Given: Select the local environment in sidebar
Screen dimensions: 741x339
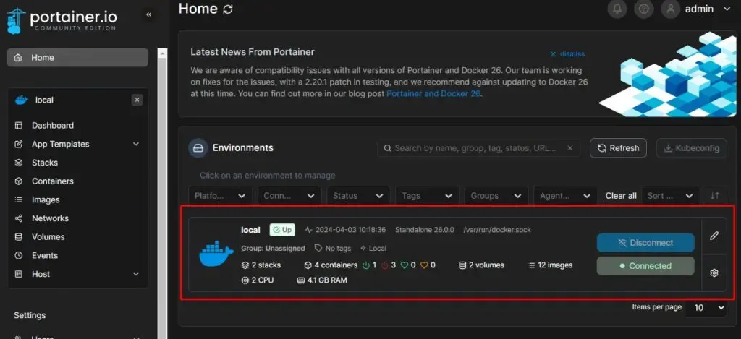Looking at the screenshot, I should (44, 100).
